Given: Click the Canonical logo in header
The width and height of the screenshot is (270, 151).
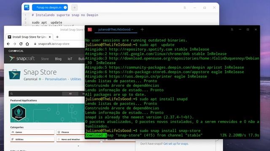Looking at the screenshot, I should pyautogui.click(x=16, y=51).
